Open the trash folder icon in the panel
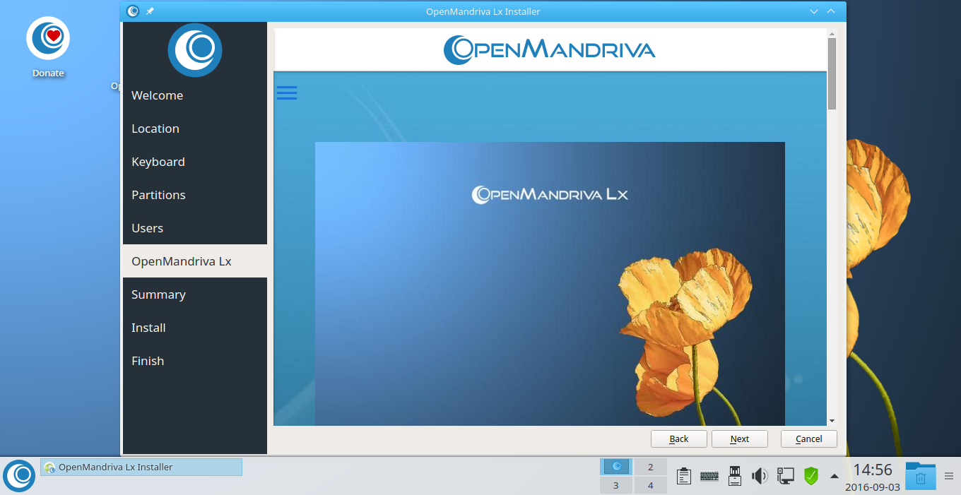Image resolution: width=961 pixels, height=495 pixels. pyautogui.click(x=921, y=476)
